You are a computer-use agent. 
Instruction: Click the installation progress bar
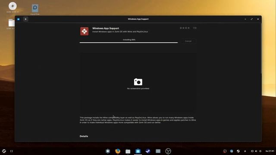coord(129,43)
